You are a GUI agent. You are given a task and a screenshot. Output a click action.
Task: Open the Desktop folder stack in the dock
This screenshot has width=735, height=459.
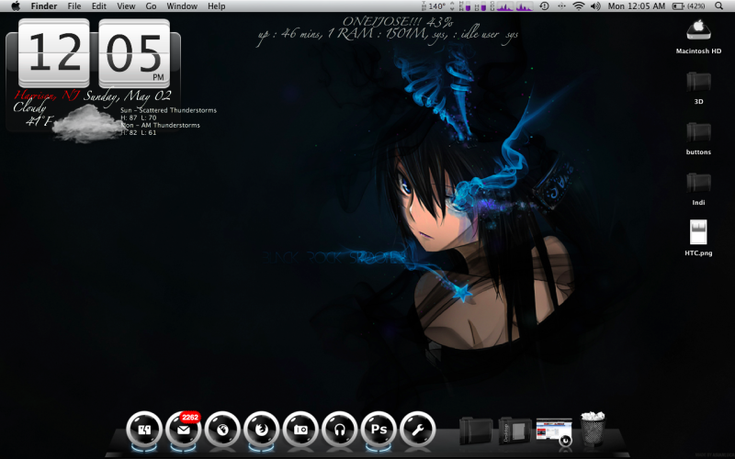[x=514, y=431]
